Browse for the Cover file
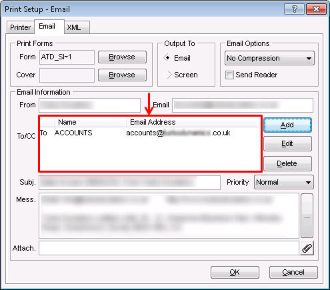Screen dimensions: 330x290 tap(122, 75)
